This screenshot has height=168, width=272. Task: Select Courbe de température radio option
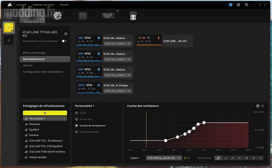pos(76,125)
